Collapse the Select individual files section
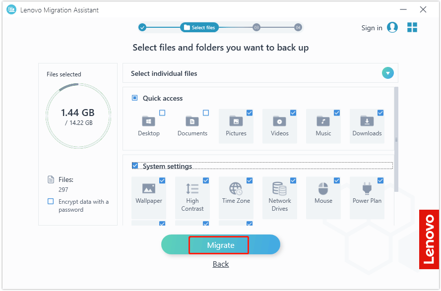Image resolution: width=441 pixels, height=291 pixels. point(388,73)
